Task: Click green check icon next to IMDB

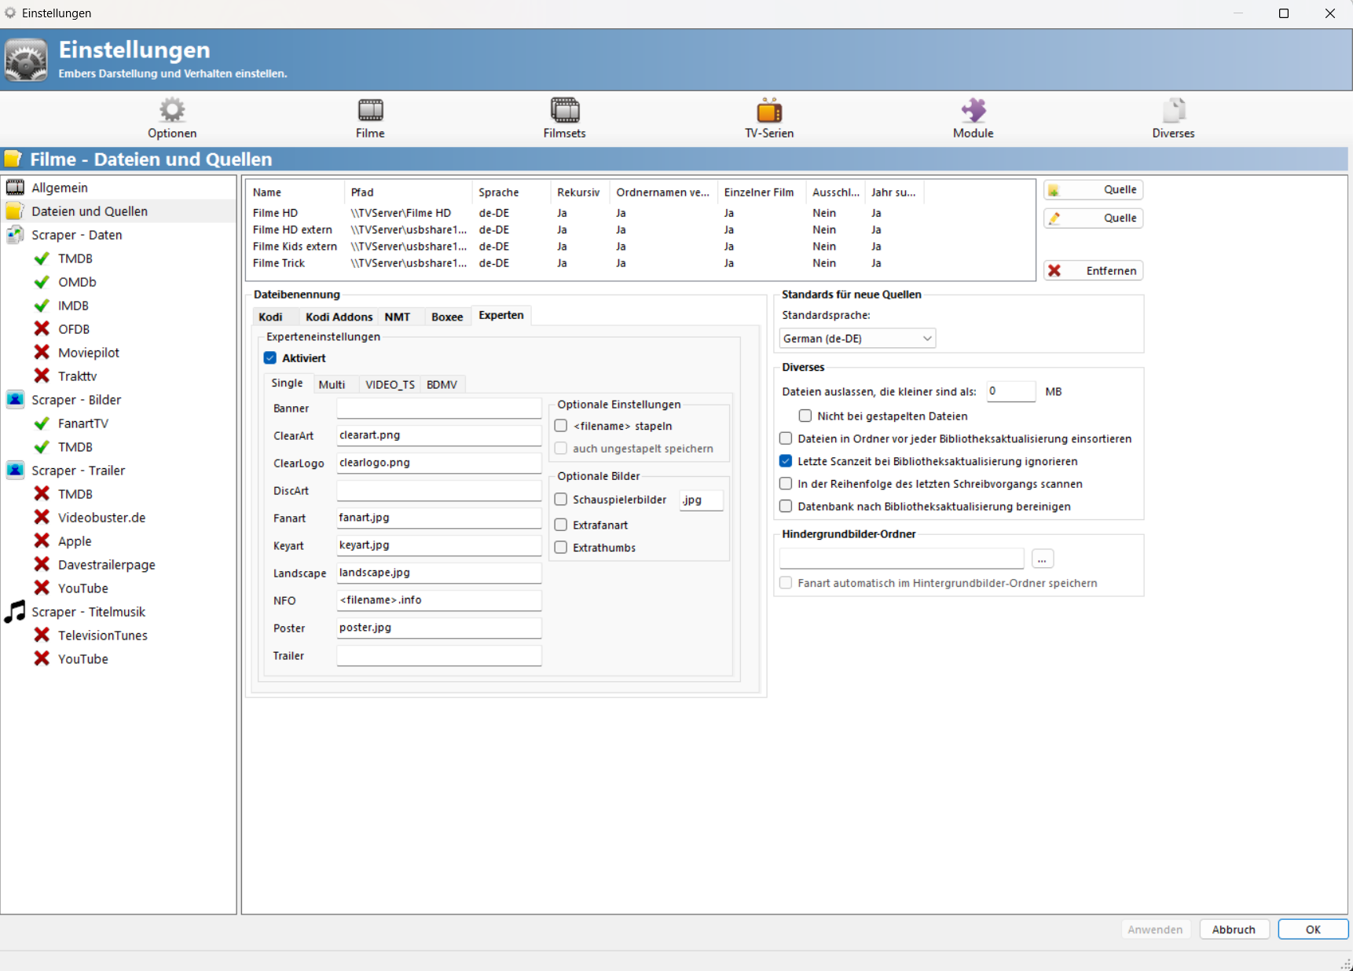Action: point(42,306)
